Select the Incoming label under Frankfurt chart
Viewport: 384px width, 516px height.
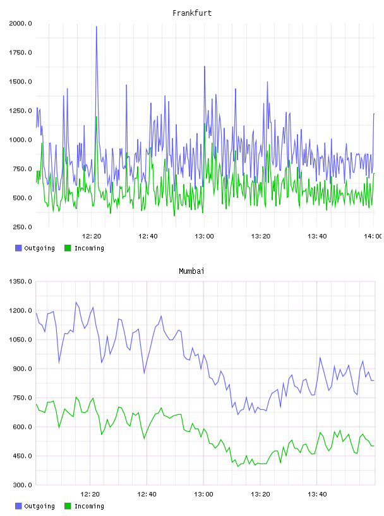click(x=89, y=248)
